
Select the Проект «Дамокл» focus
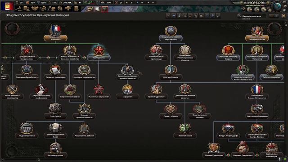[156, 92]
